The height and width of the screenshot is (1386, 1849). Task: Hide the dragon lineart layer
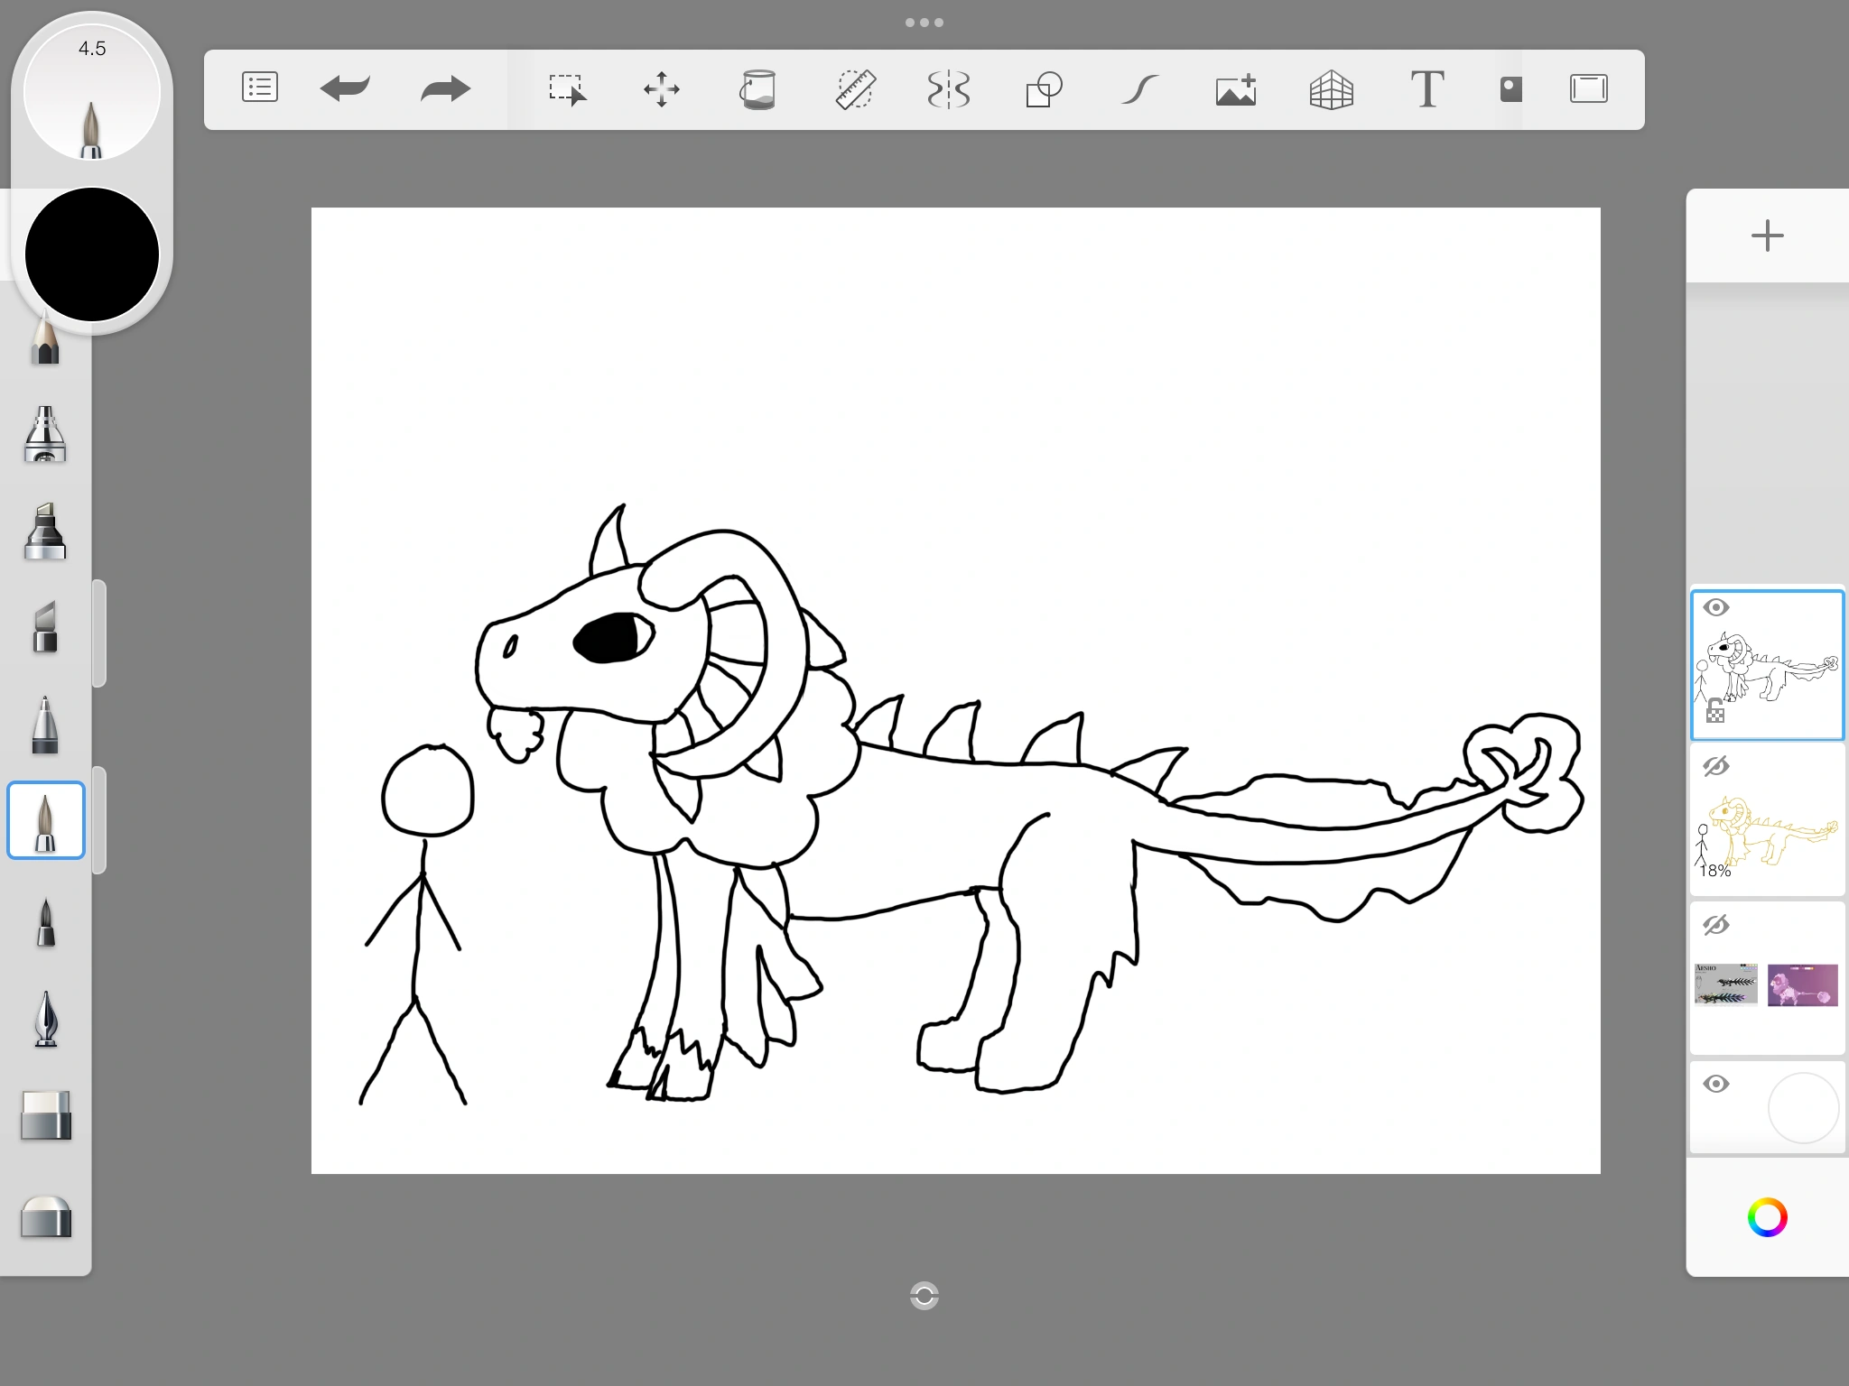[x=1717, y=607]
